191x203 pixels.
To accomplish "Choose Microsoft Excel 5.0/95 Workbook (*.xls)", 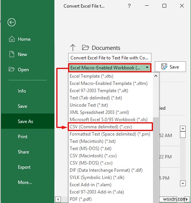I will (110, 120).
